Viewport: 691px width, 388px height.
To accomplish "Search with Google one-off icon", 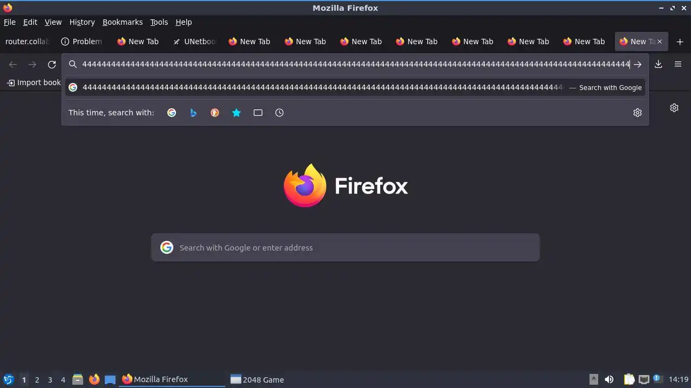I will [x=172, y=113].
